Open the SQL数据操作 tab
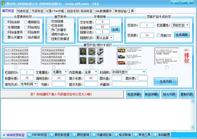The image size is (197, 139). pyautogui.click(x=103, y=11)
